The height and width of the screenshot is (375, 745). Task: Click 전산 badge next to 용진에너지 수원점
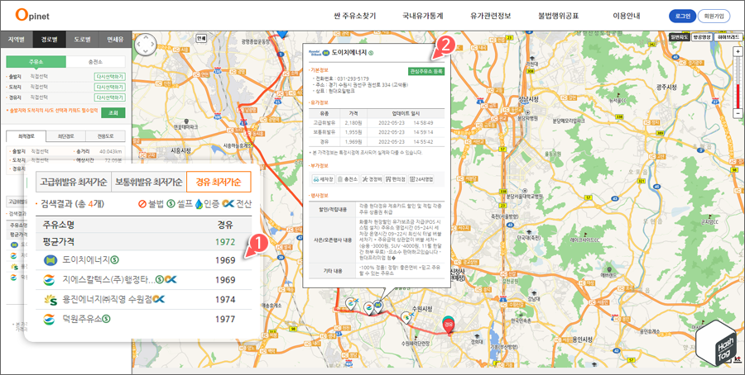pos(158,299)
